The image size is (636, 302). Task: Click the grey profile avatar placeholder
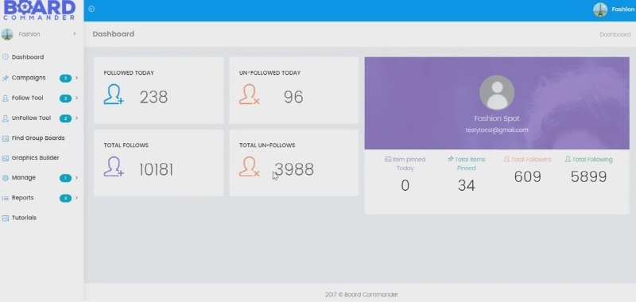click(497, 92)
